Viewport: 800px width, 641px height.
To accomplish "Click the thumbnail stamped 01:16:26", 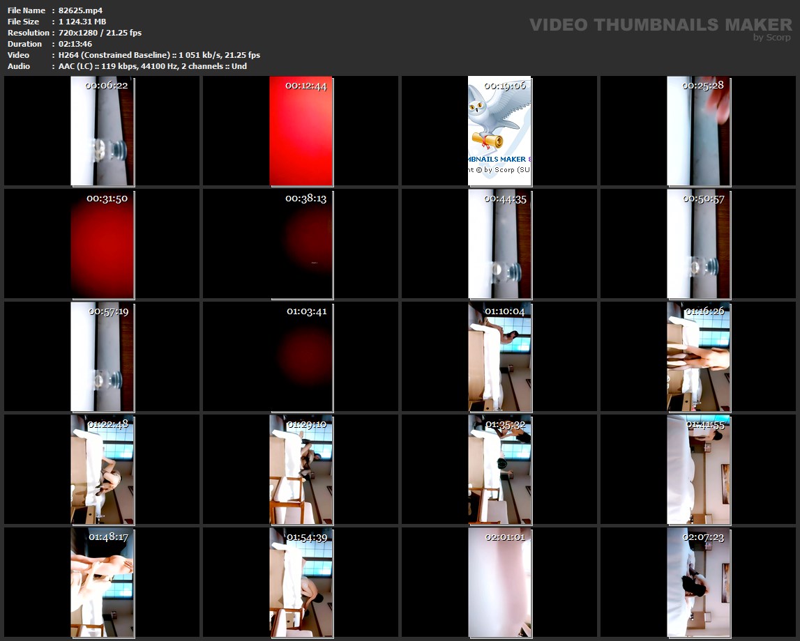I will pyautogui.click(x=698, y=357).
